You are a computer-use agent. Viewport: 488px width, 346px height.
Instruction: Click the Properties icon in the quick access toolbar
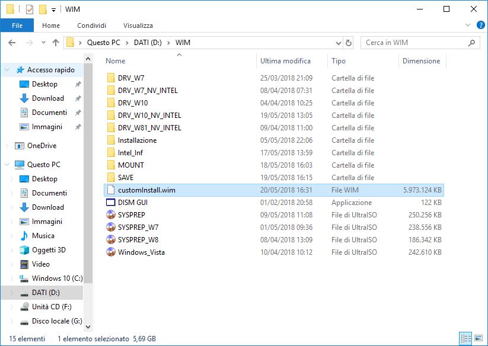pyautogui.click(x=29, y=9)
